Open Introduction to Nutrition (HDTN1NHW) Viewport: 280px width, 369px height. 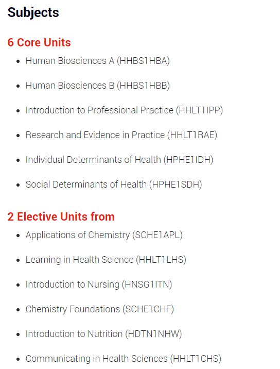coord(103,334)
